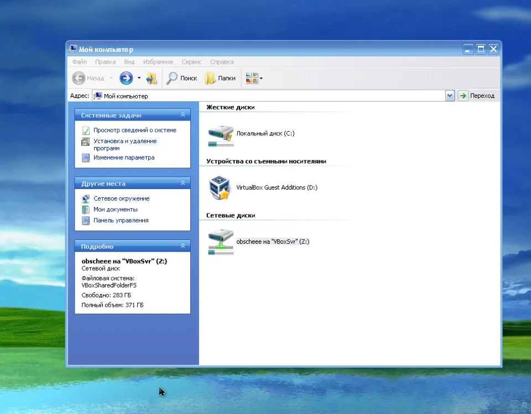This screenshot has height=414, width=531.
Task: Open the Back history dropdown arrow
Action: coord(111,78)
